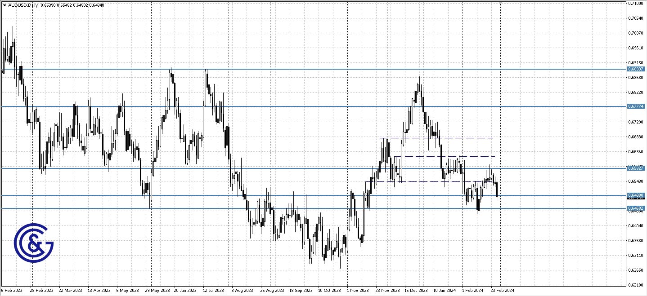Viewport: 647px width, 296px height.
Task: Click the low price 0.64902 value
Action: (x=81, y=4)
